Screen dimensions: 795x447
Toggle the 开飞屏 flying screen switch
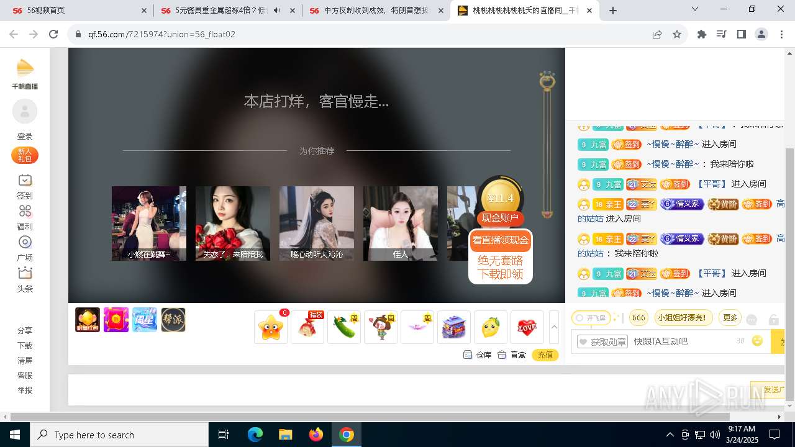[591, 318]
